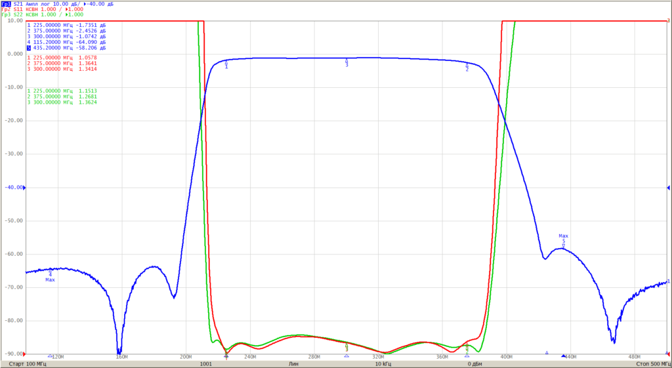Image resolution: width=672 pixels, height=368 pixels.
Task: Click the filled active marker indicator near 440M axis
Action: click(x=564, y=356)
